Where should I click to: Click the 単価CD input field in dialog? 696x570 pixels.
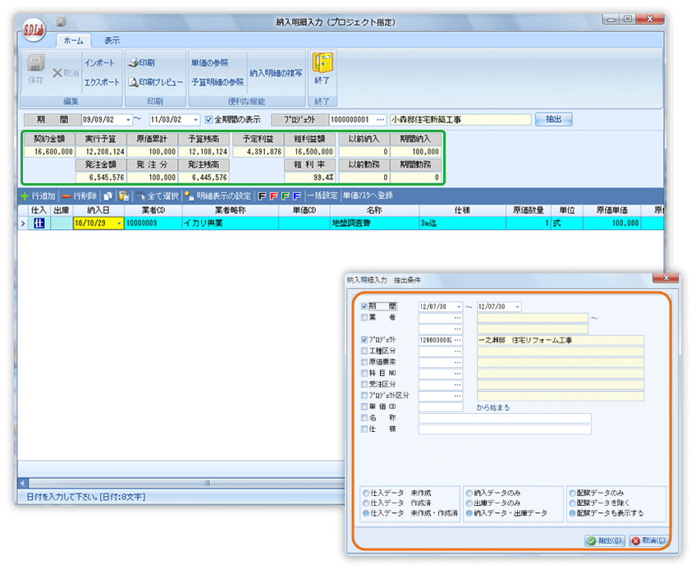tap(440, 407)
